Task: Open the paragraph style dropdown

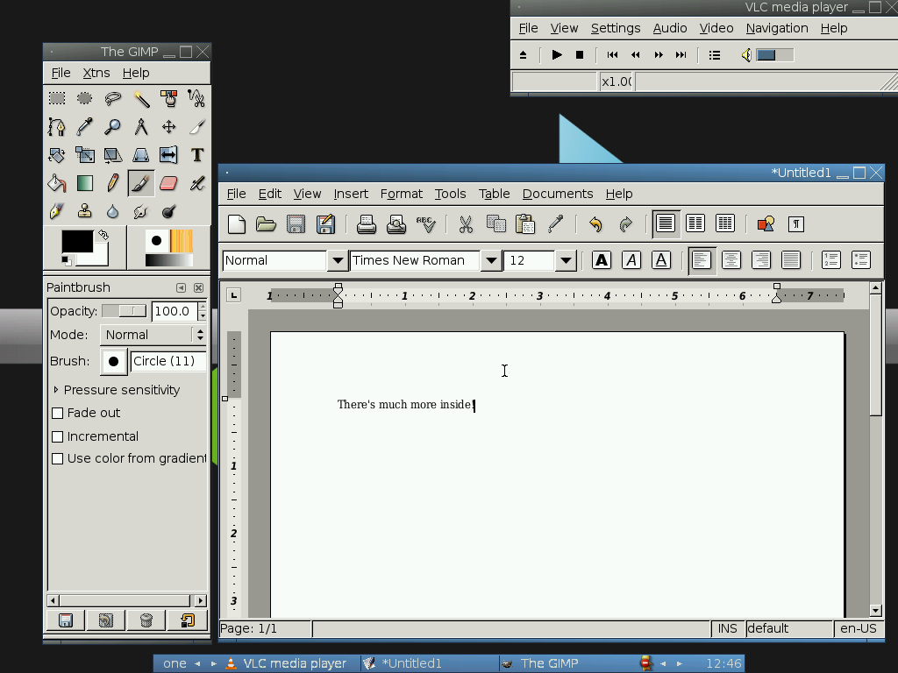Action: [338, 261]
